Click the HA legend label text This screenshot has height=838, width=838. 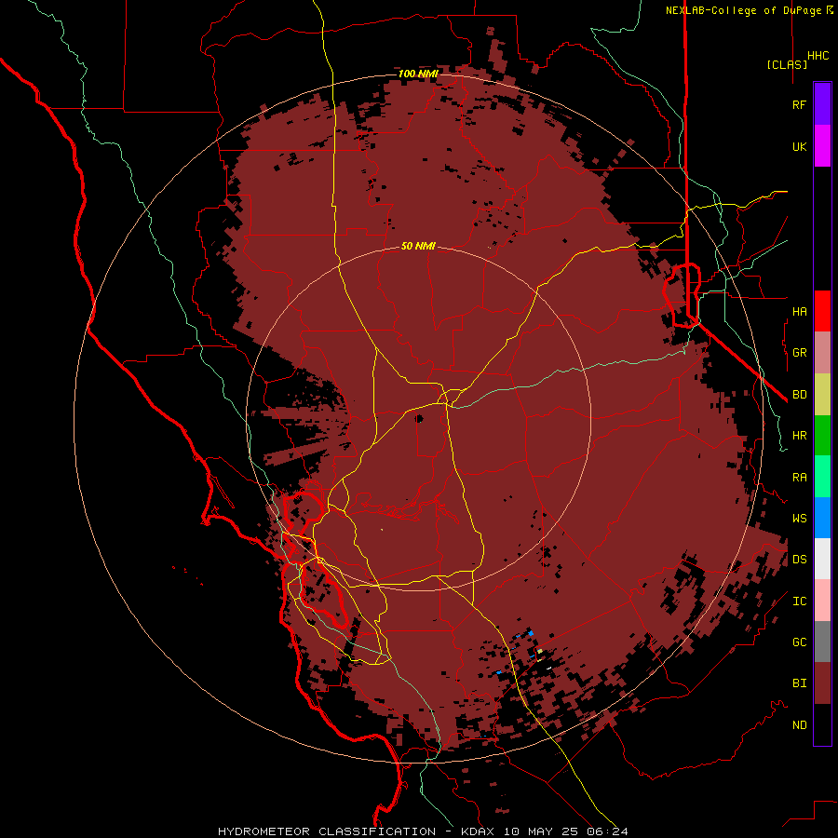799,312
